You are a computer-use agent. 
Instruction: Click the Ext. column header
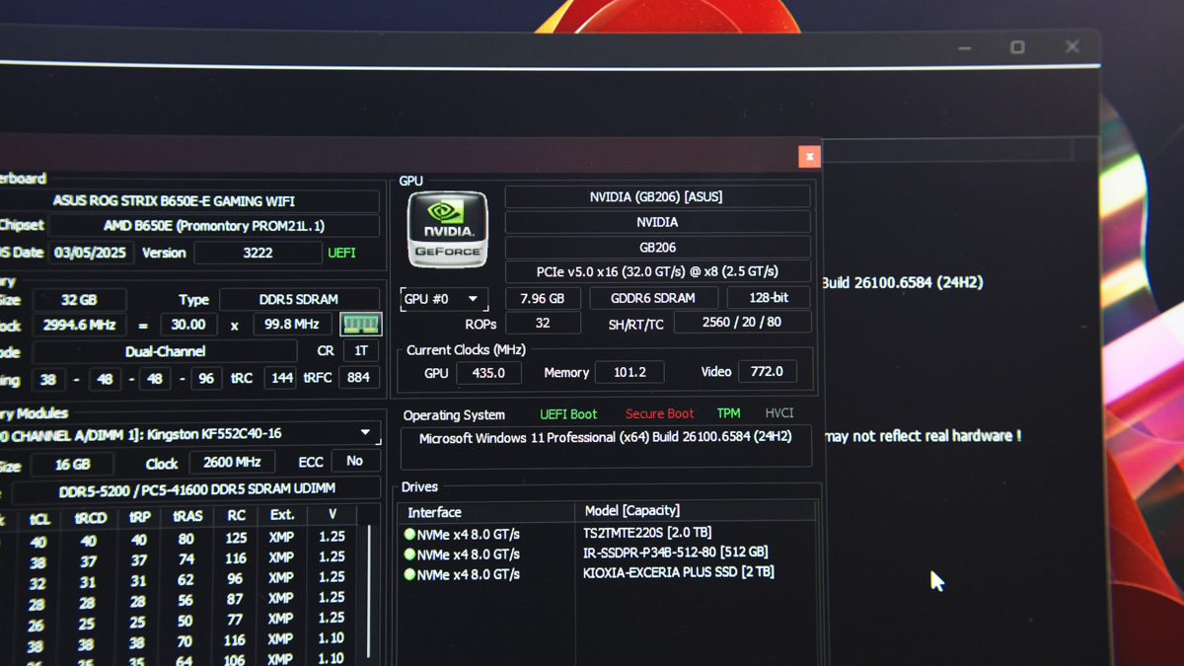(x=281, y=515)
